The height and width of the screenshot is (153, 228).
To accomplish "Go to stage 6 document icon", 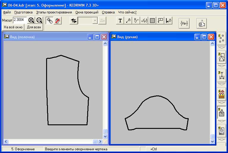I will pos(221,131).
